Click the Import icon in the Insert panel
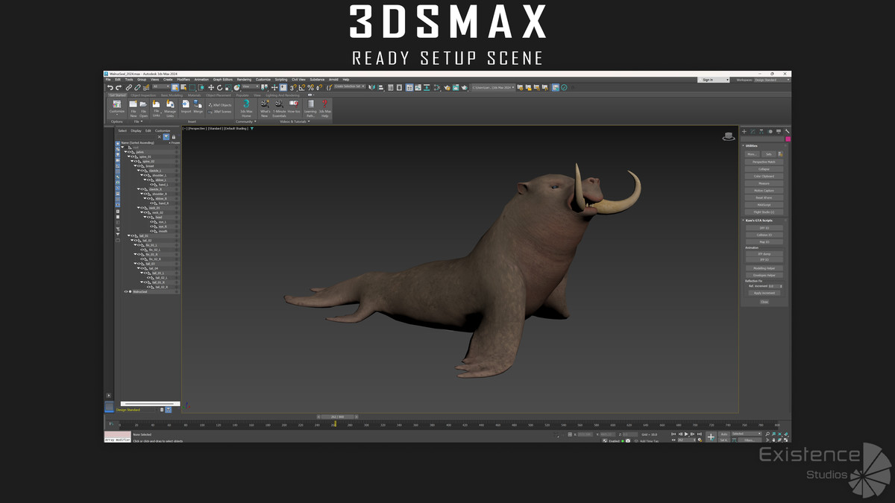 (186, 107)
